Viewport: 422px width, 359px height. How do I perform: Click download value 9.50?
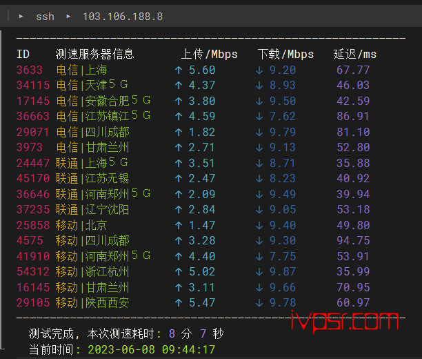pos(283,101)
